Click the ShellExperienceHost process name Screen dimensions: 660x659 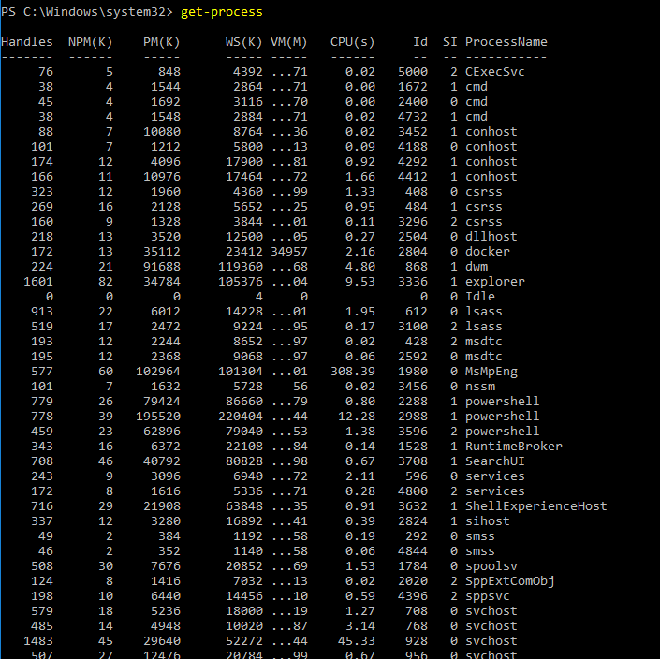point(535,506)
